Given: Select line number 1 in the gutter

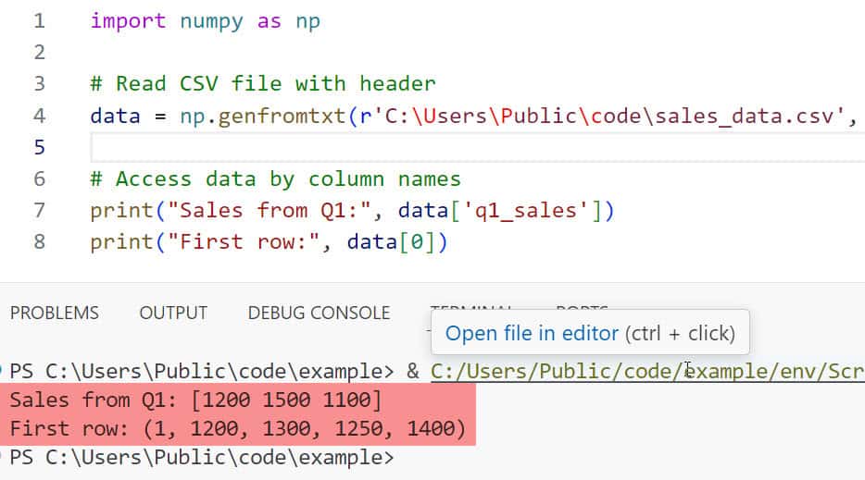Looking at the screenshot, I should (x=39, y=21).
